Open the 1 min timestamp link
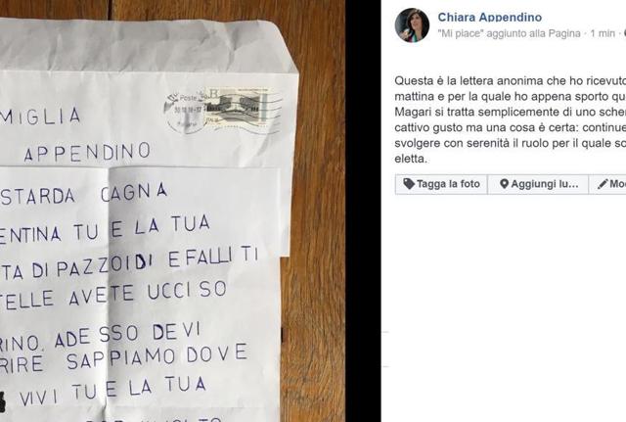The height and width of the screenshot is (422, 626). tap(603, 33)
